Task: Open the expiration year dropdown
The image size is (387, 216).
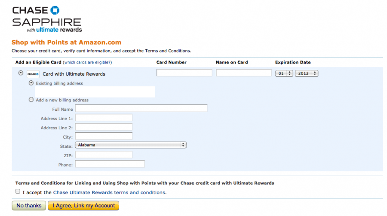Action: 307,73
